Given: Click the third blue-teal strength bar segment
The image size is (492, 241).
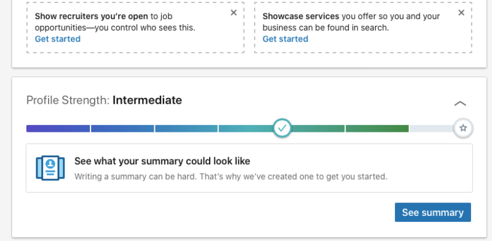Looking at the screenshot, I should pyautogui.click(x=186, y=128).
